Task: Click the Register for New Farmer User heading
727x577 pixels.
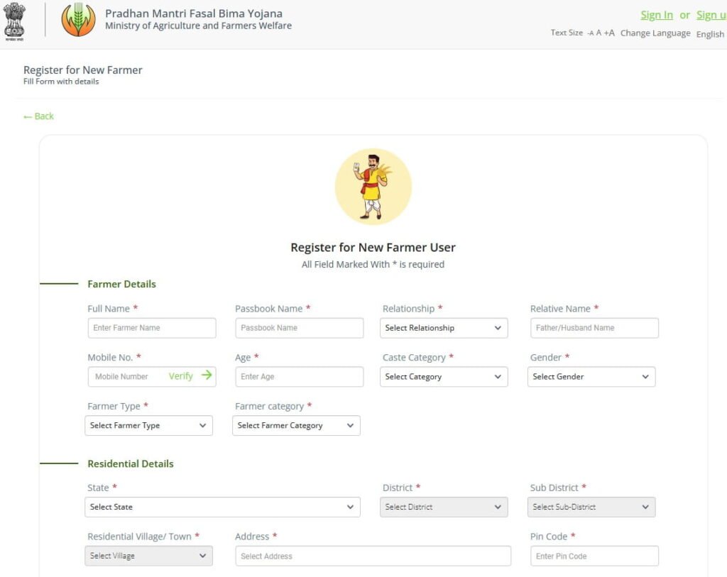Action: click(373, 247)
